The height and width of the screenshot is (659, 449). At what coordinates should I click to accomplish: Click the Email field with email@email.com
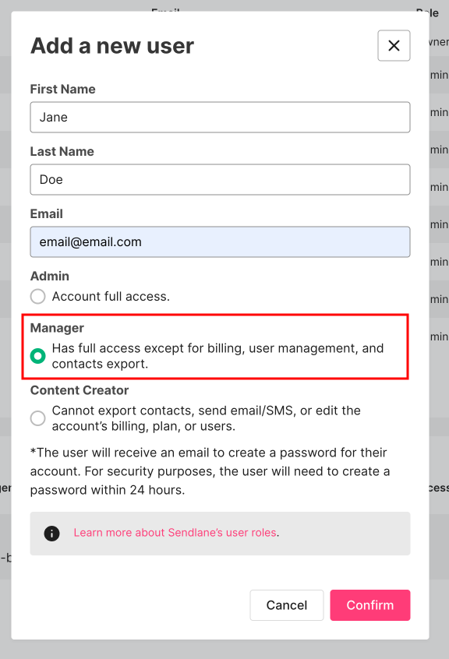pos(220,241)
